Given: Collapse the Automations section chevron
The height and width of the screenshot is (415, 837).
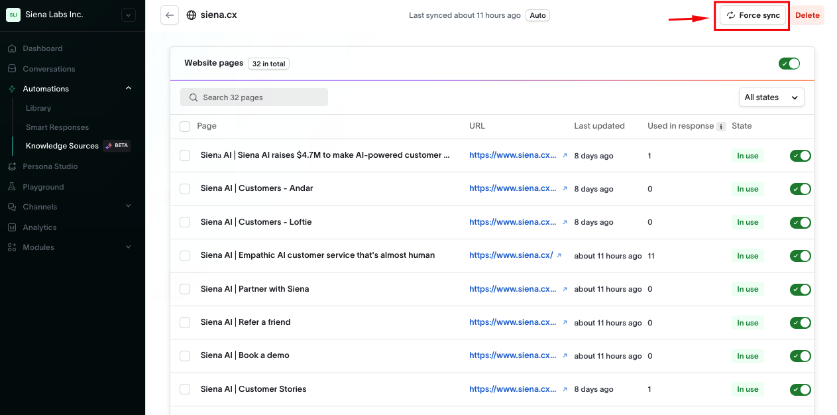Looking at the screenshot, I should click(x=129, y=88).
